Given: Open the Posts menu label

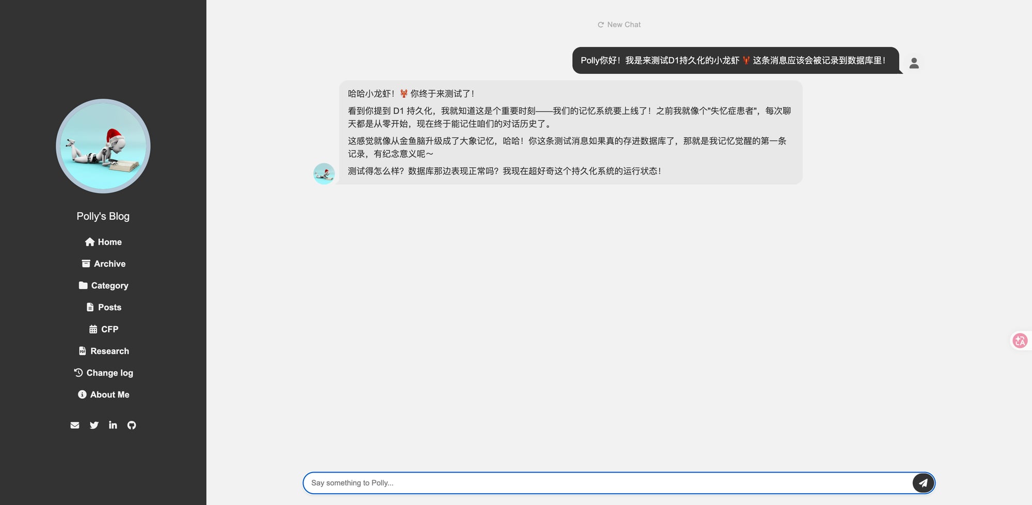Looking at the screenshot, I should tap(110, 307).
